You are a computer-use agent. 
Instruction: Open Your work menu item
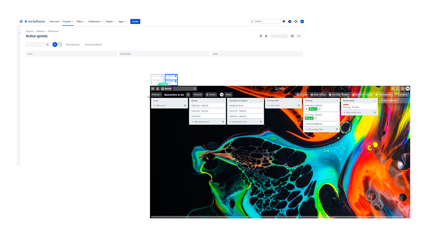click(x=54, y=22)
